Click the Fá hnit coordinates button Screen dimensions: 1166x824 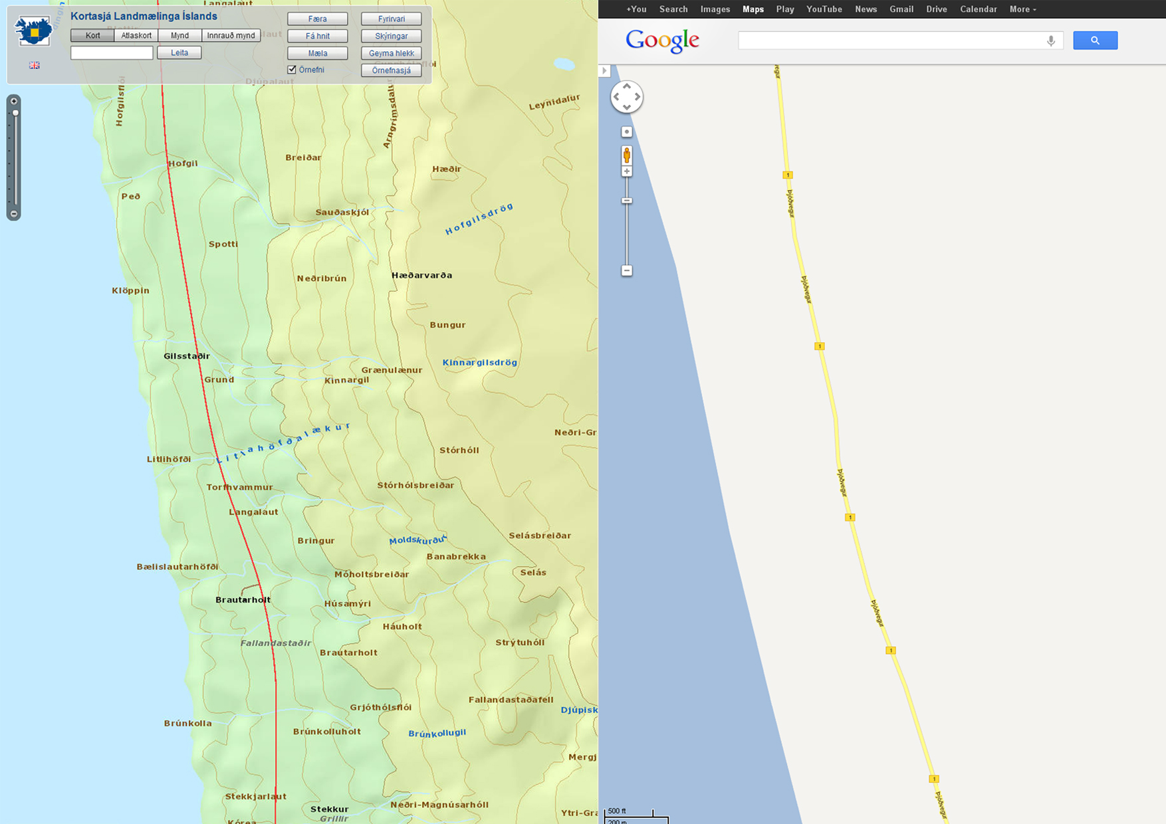click(318, 36)
